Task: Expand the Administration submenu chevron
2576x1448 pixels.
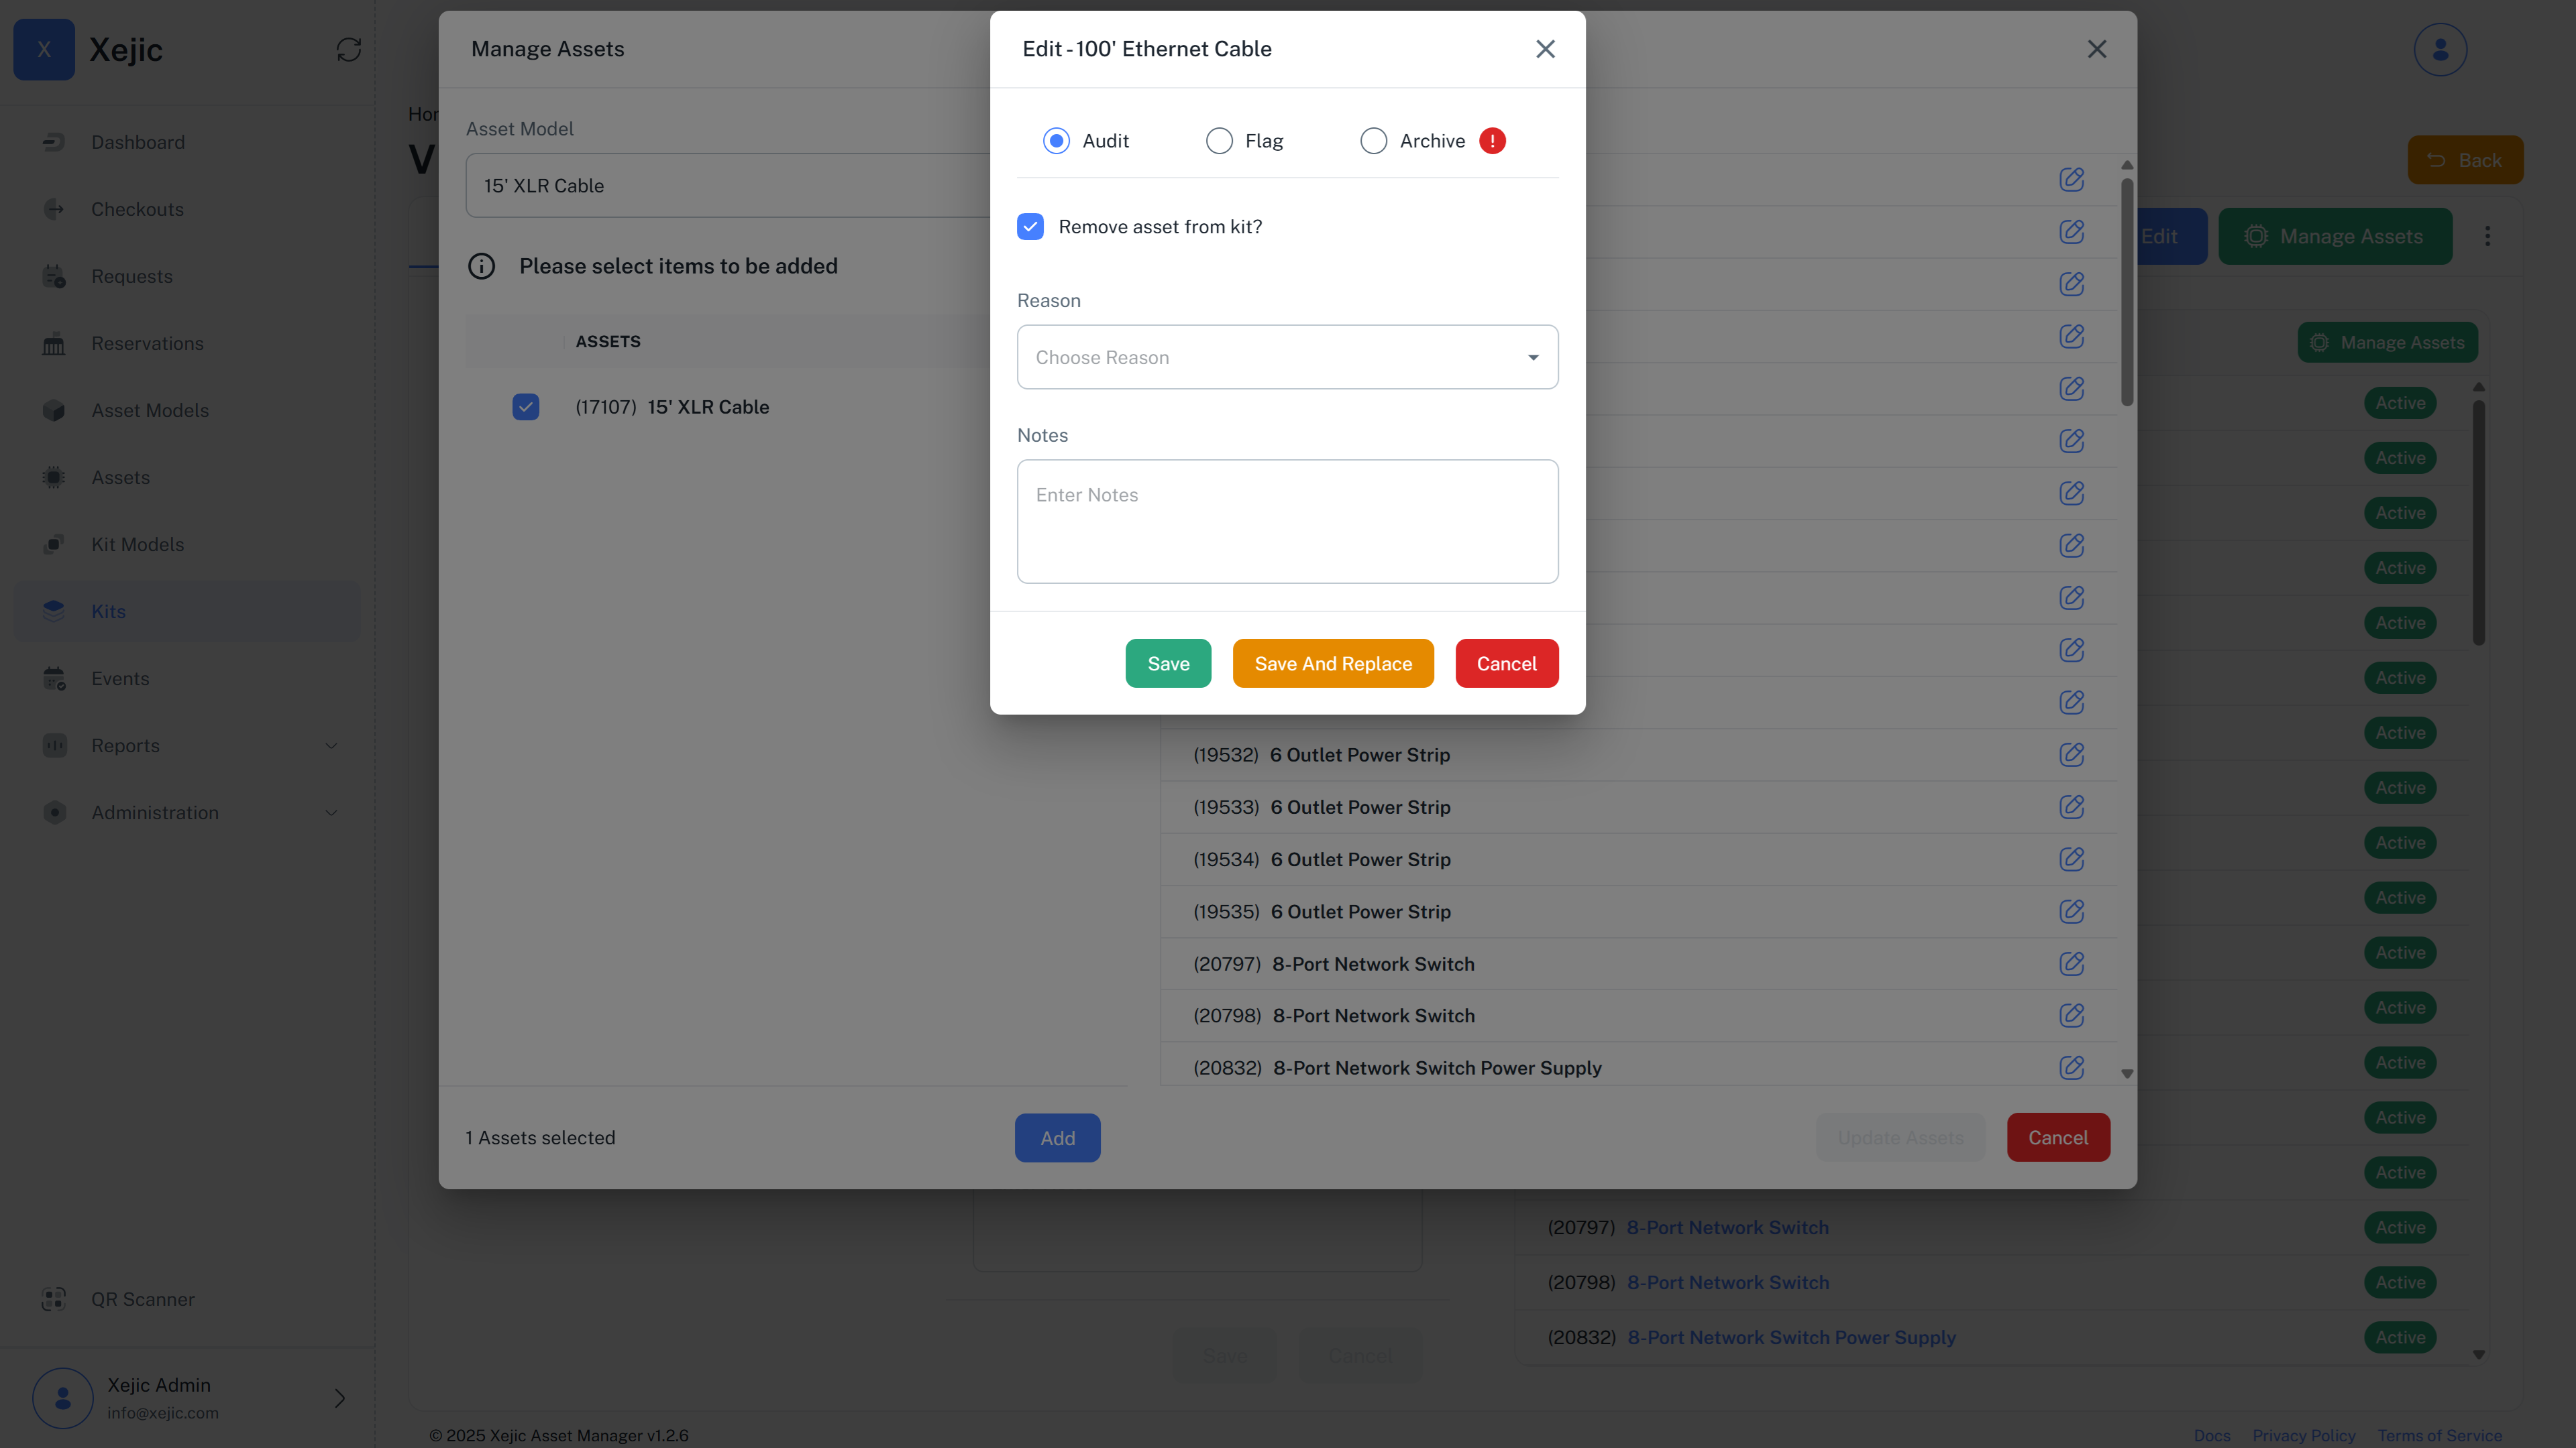Action: coord(332,812)
